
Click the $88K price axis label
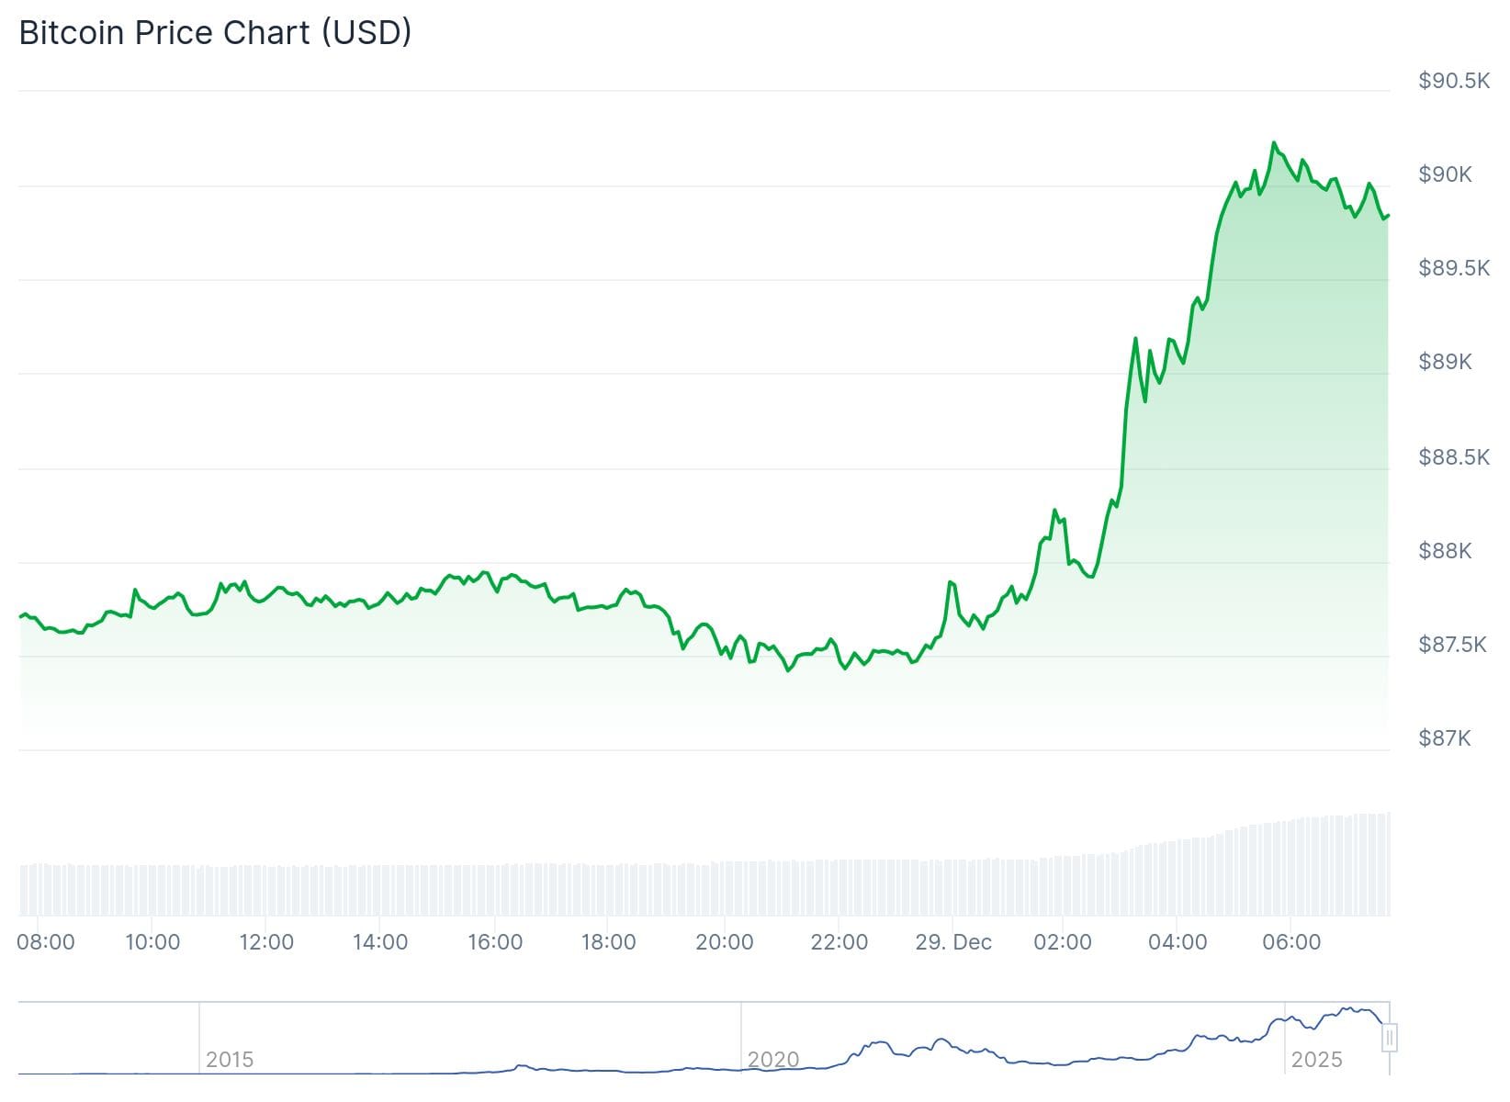click(x=1445, y=551)
